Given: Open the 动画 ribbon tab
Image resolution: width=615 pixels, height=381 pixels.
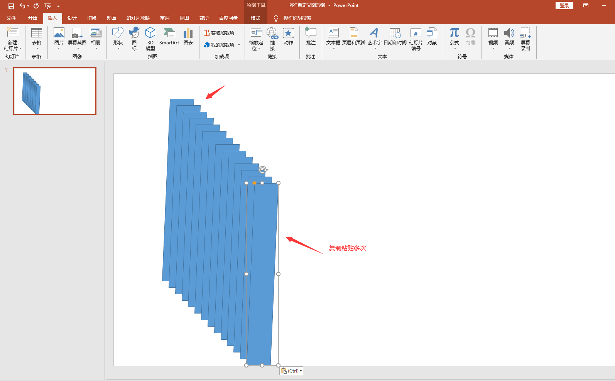Looking at the screenshot, I should pos(111,18).
